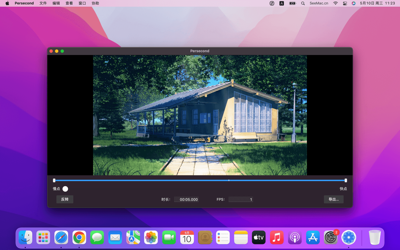
Task: Open the 查看 menu
Action: tap(69, 3)
